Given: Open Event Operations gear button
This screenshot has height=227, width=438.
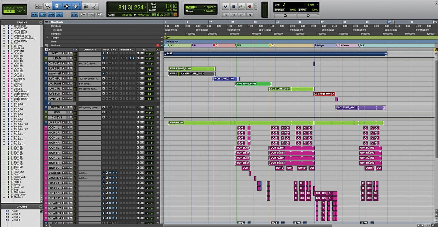Looking at the screenshot, I should point(308,15).
